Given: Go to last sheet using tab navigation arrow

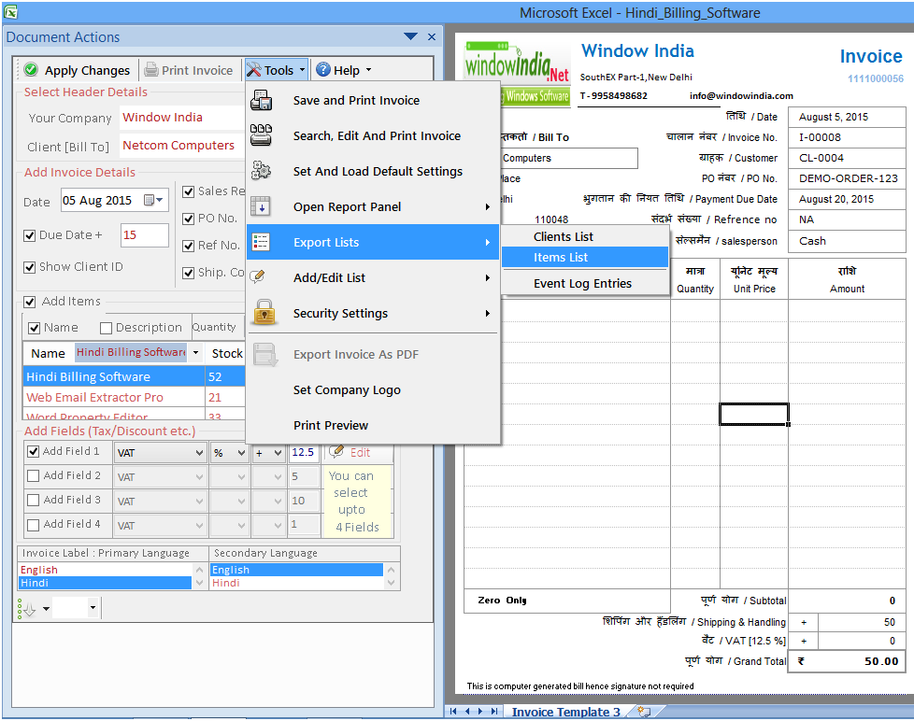Looking at the screenshot, I should point(494,711).
